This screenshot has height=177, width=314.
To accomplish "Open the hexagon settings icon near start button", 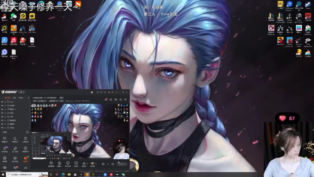I will click(x=113, y=164).
